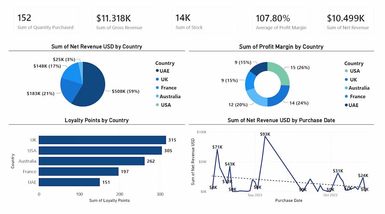Screen dimensions: 385x214
Task: Click the "Sep 2023" axis label
Action: tap(255, 195)
